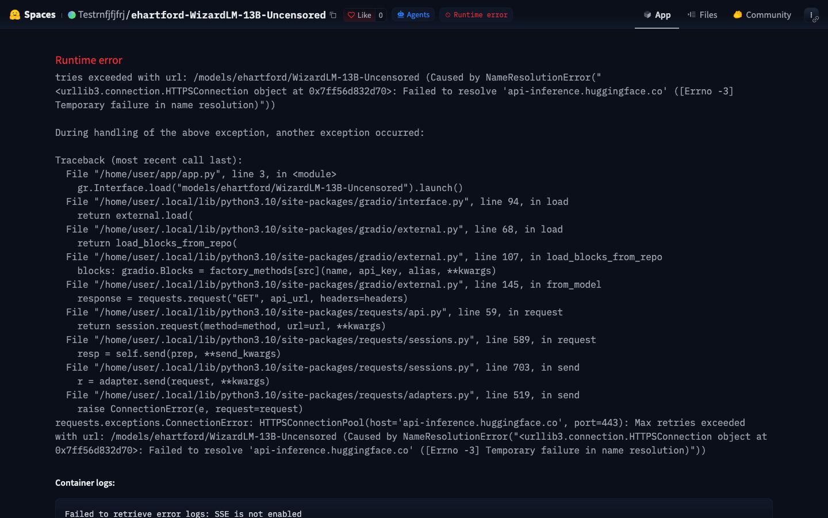828x518 pixels.
Task: Click the sessions.py line 589 traceback entry
Action: coord(331,340)
